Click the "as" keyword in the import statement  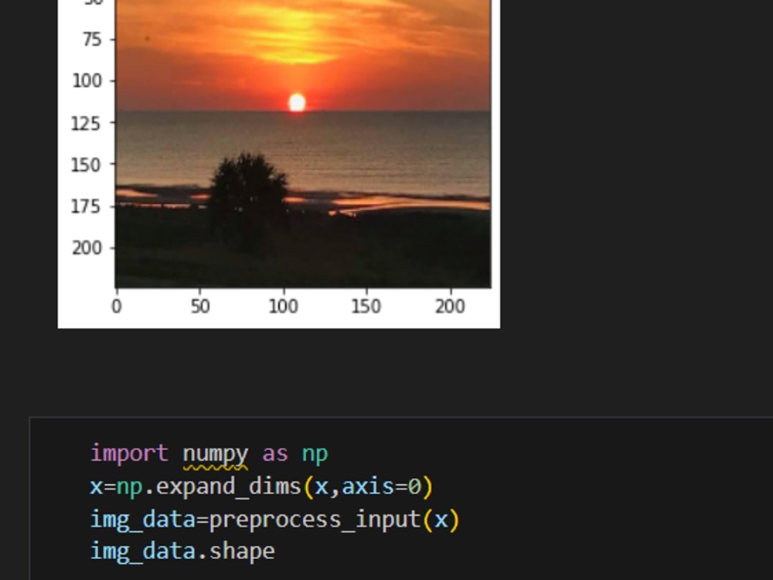pyautogui.click(x=275, y=454)
